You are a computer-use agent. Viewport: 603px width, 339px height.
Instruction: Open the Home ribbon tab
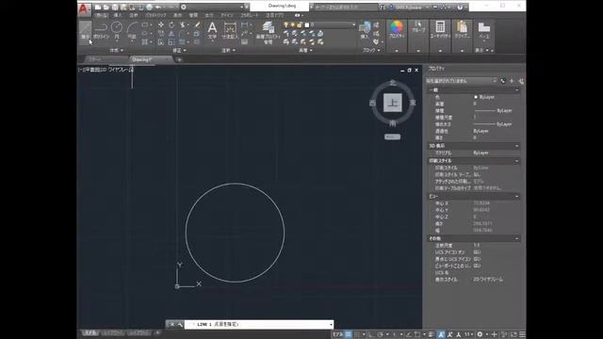coord(102,15)
